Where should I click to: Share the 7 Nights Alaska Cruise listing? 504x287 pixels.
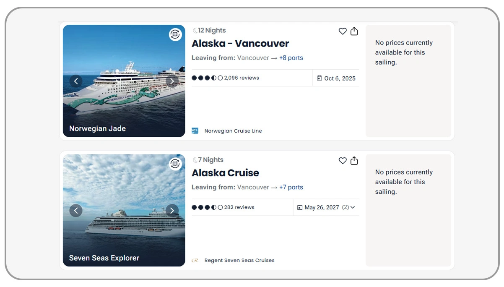(354, 161)
